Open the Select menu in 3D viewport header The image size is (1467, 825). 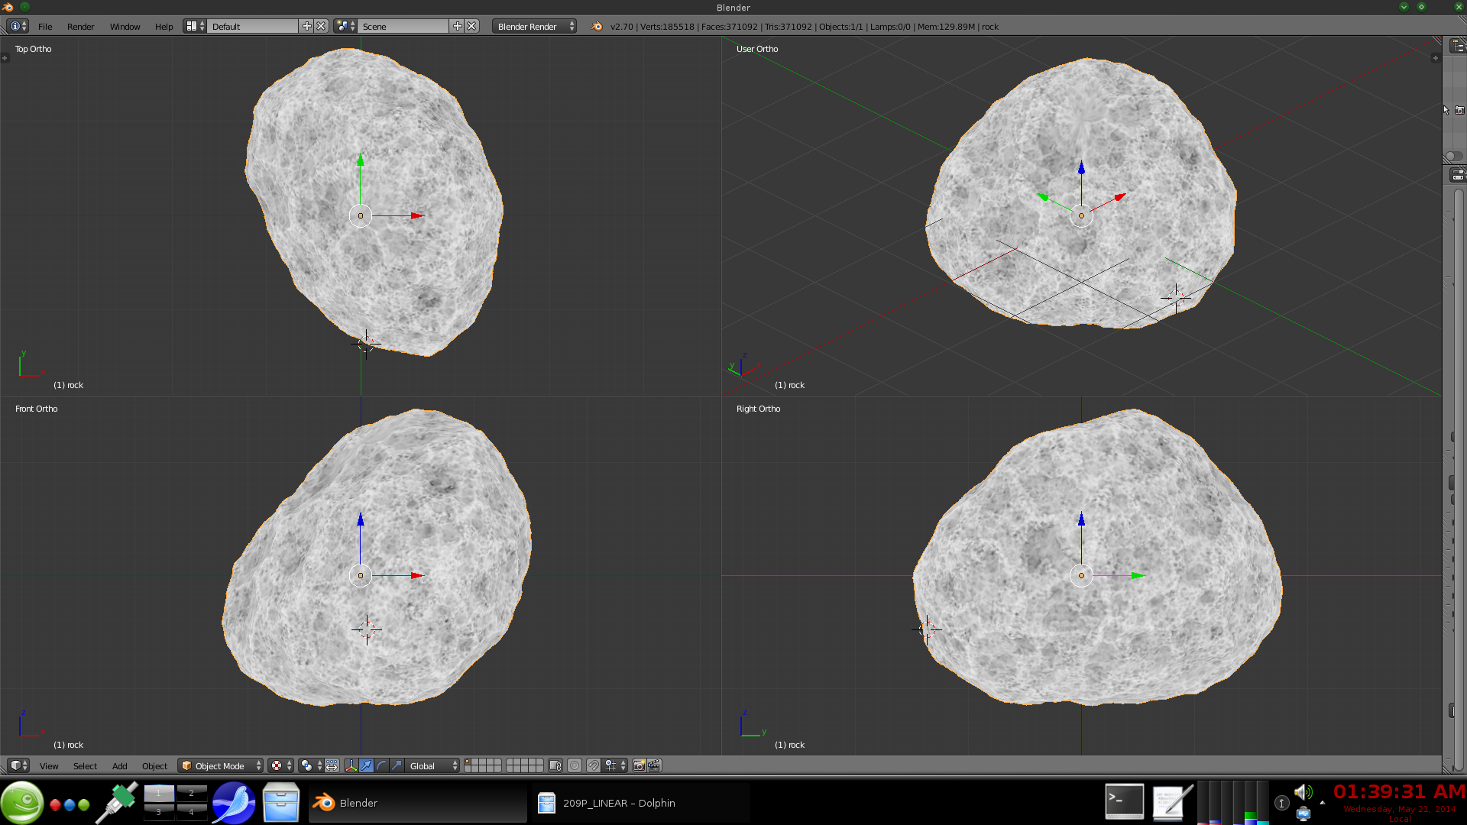85,765
